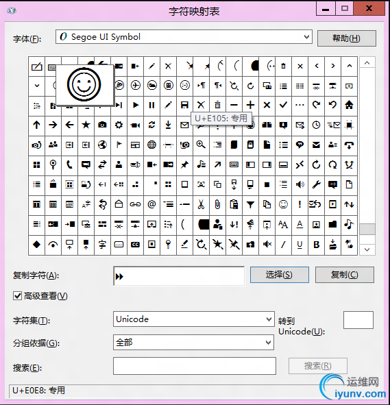Pick the exclamation mark glyph

pos(300,205)
